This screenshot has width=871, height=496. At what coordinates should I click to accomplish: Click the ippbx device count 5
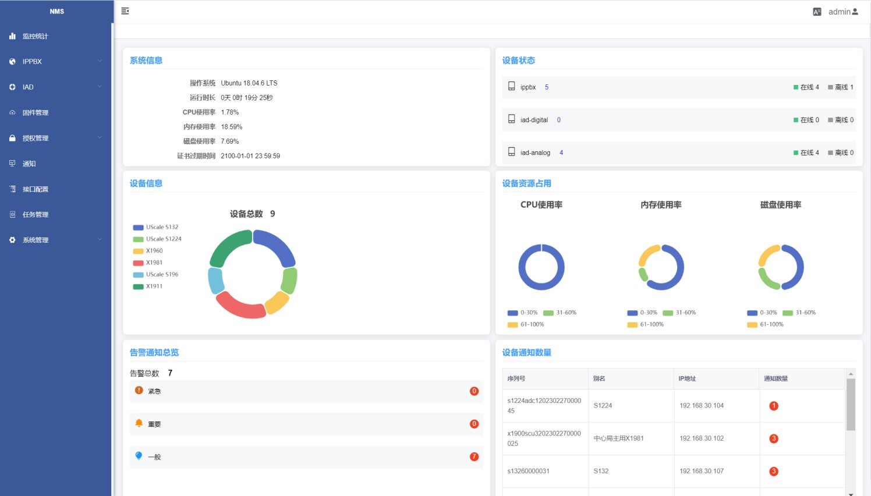pos(547,87)
